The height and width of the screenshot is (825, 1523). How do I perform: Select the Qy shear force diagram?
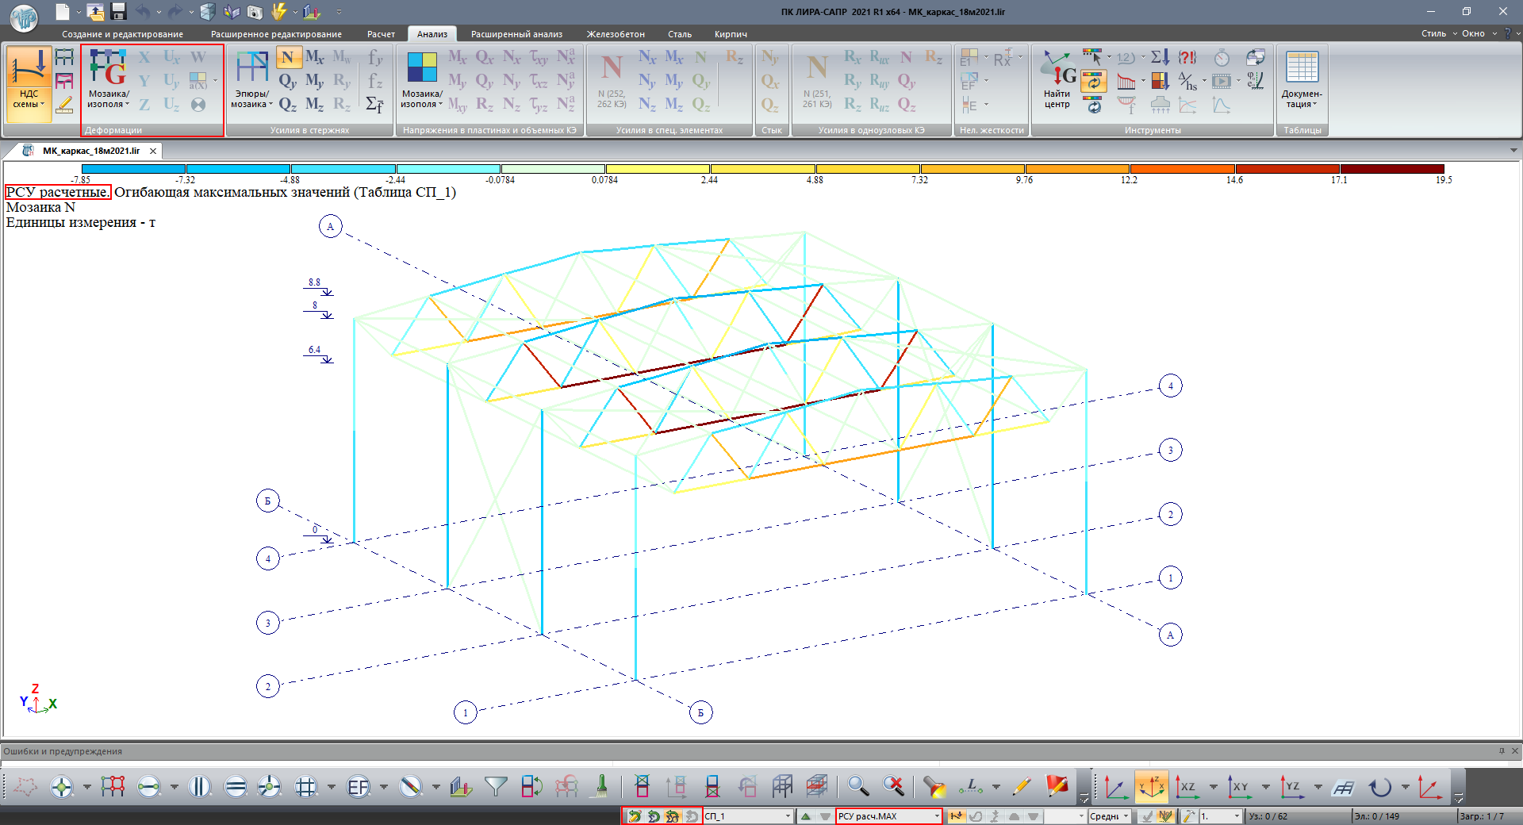pos(287,81)
